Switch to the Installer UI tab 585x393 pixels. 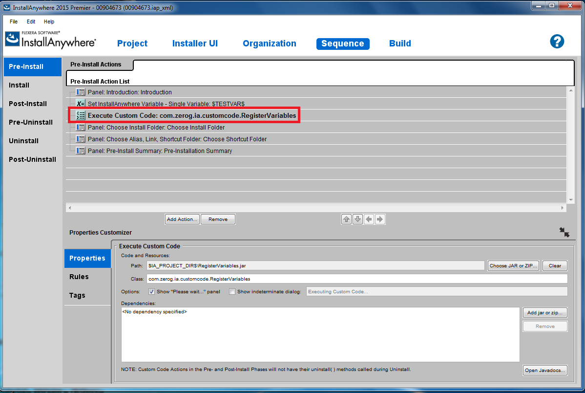195,44
